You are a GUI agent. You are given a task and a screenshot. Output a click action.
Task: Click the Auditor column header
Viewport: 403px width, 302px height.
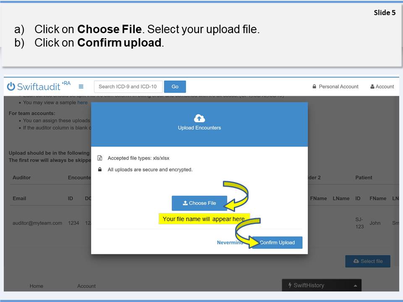coord(21,177)
